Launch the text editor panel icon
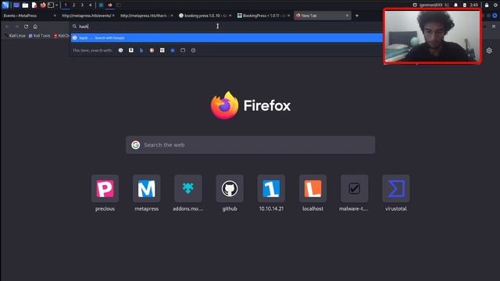This screenshot has width=500, height=281. [34, 5]
